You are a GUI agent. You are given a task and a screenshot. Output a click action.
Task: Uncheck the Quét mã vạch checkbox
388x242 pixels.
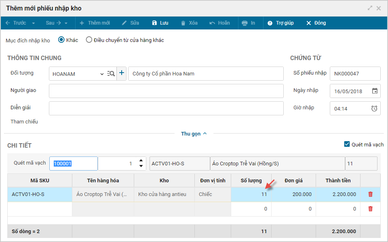coord(347,144)
